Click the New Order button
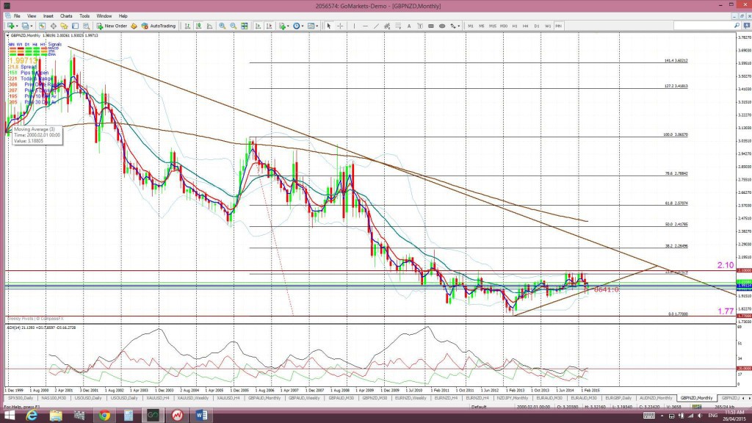This screenshot has height=423, width=752. [112, 26]
